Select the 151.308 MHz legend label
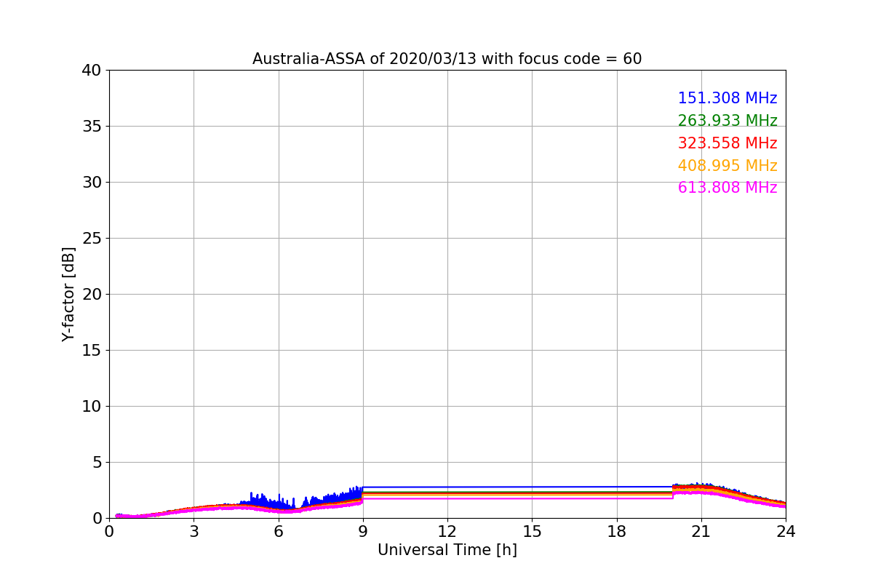This screenshot has width=873, height=582. (727, 98)
